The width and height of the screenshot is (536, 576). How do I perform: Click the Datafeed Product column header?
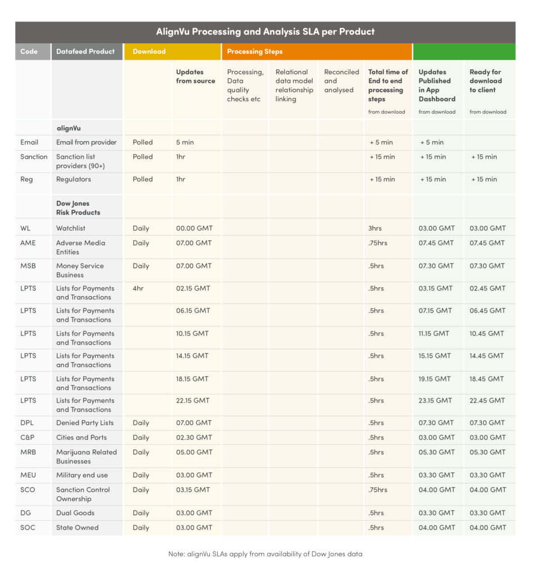tap(85, 51)
